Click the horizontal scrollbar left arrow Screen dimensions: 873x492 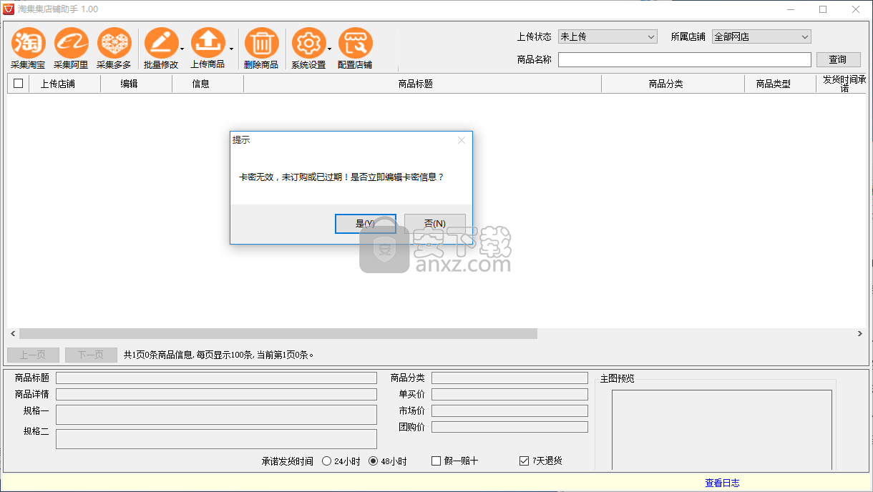point(12,334)
